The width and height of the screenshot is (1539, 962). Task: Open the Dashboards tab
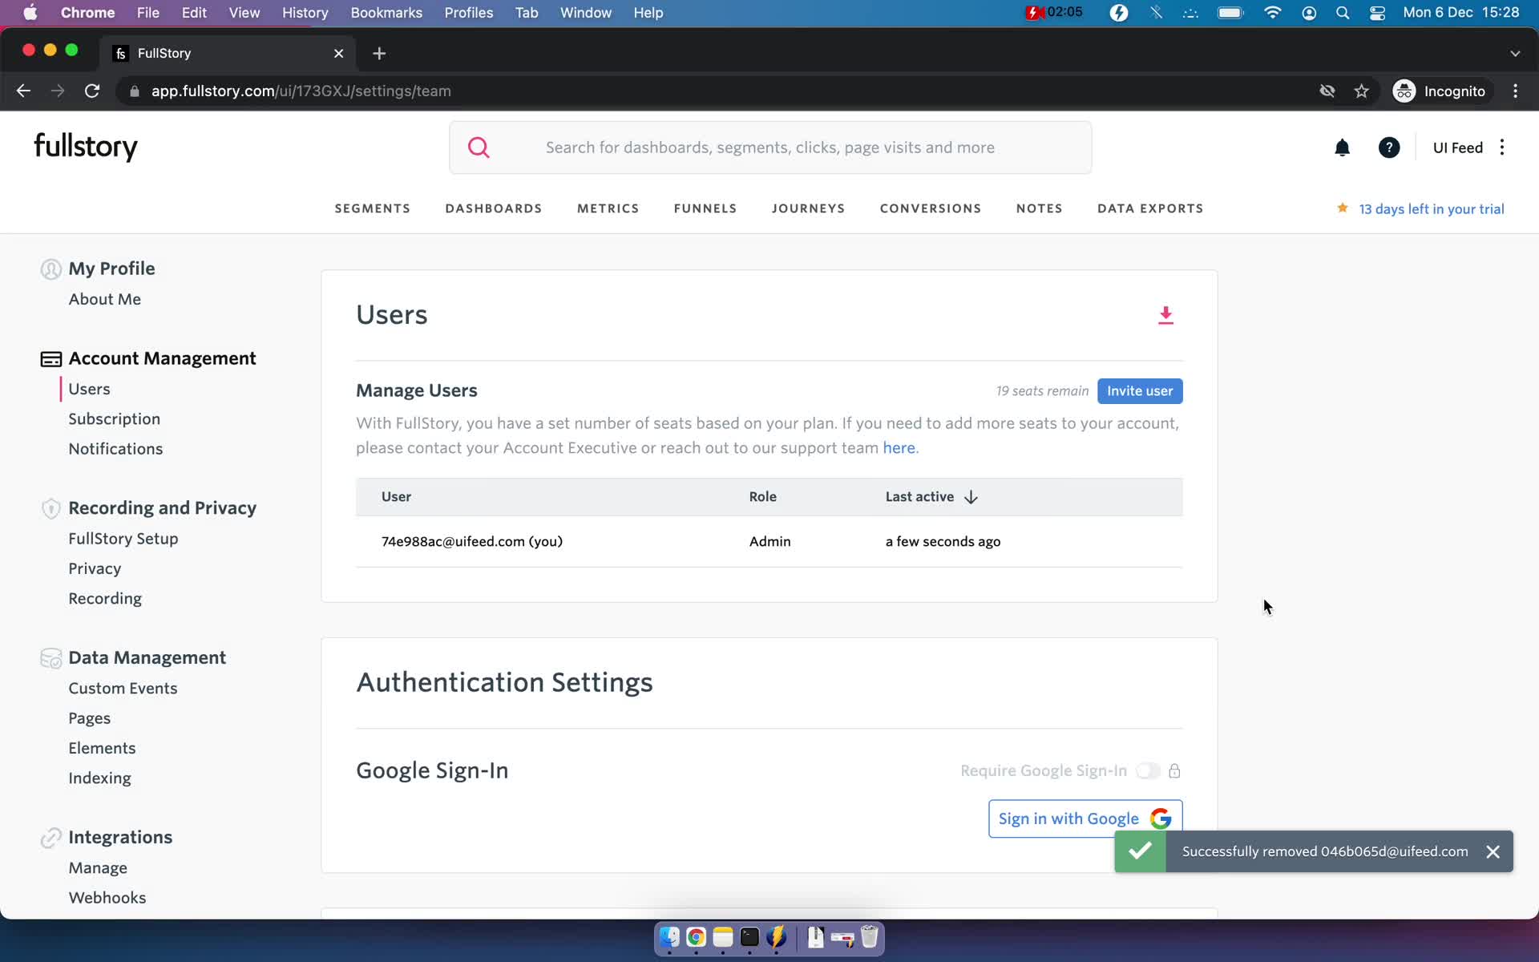(x=494, y=208)
